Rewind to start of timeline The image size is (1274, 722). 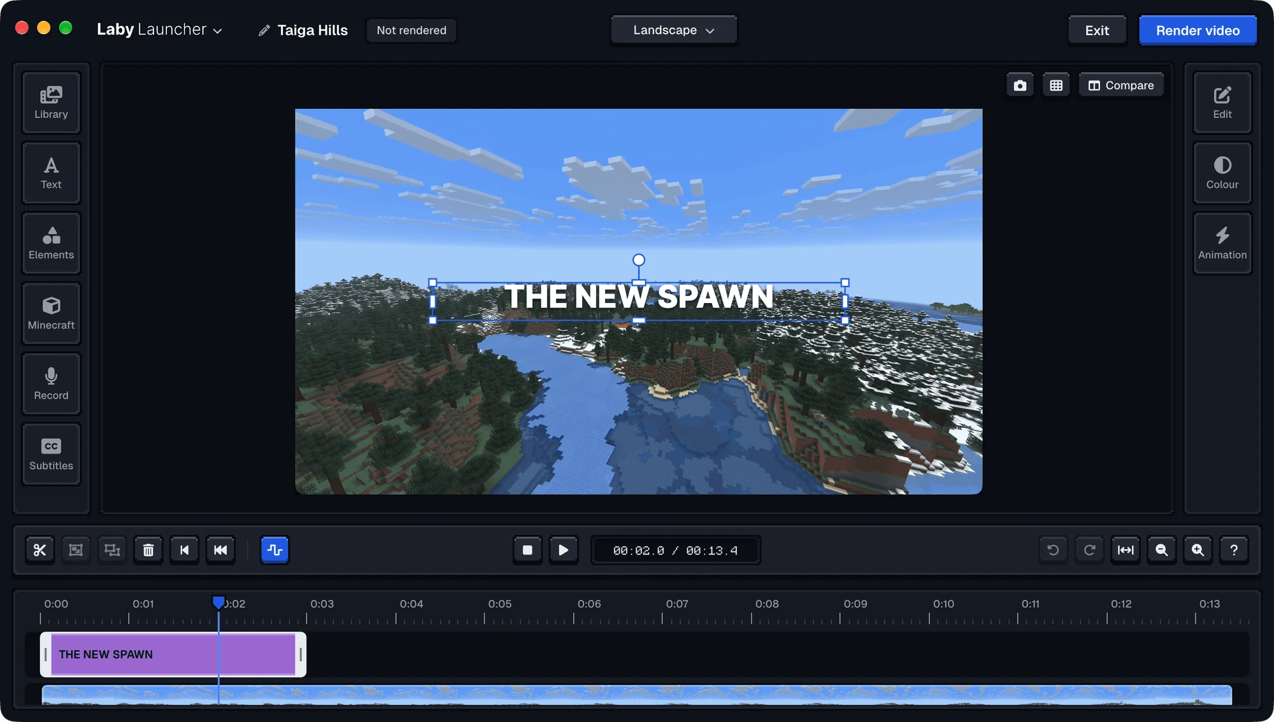pyautogui.click(x=220, y=550)
